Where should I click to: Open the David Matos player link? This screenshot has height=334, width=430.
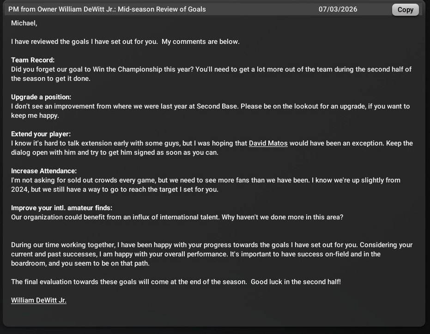(x=268, y=143)
